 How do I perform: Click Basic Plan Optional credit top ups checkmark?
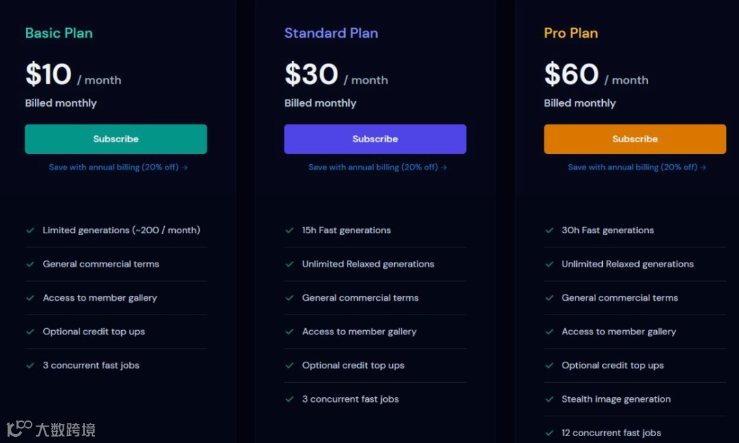click(x=30, y=332)
